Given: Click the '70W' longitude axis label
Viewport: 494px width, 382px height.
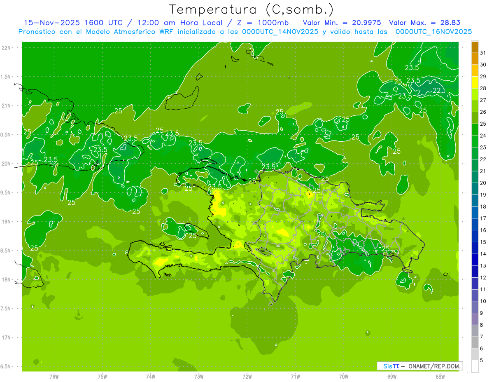Looking at the screenshot, I should (x=344, y=377).
